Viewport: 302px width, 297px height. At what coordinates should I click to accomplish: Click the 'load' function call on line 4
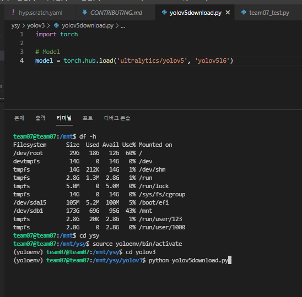coord(106,61)
